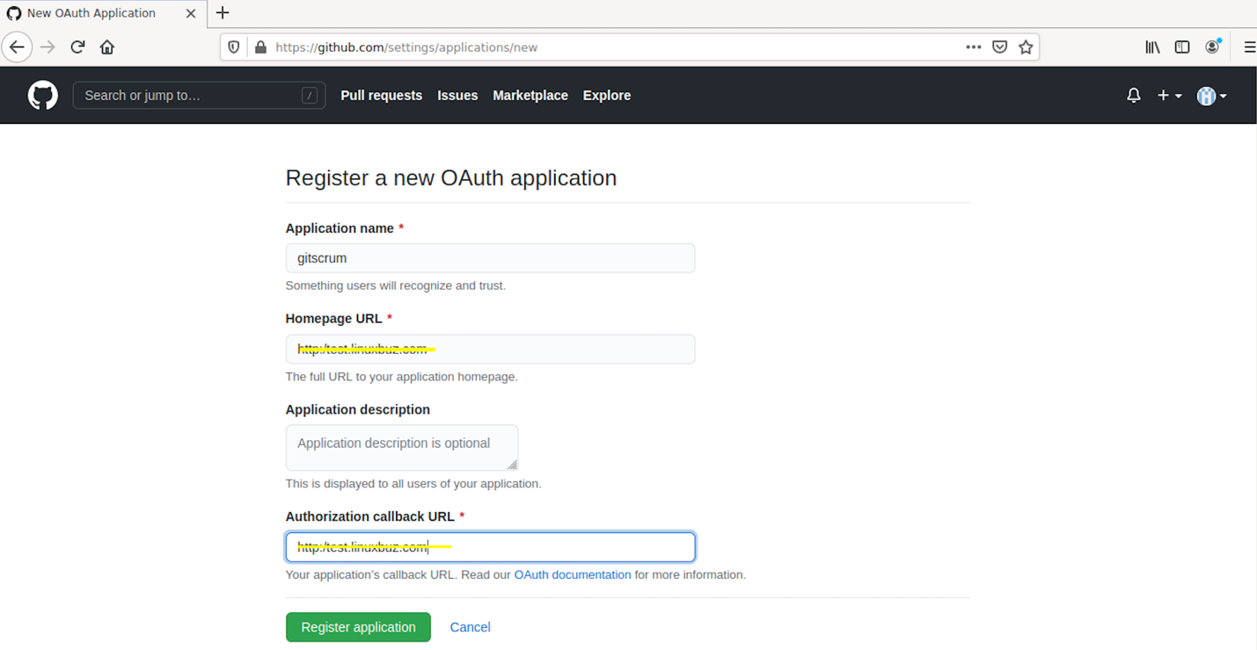Select the New OAuth Application browser tab
The image size is (1257, 650).
(103, 13)
